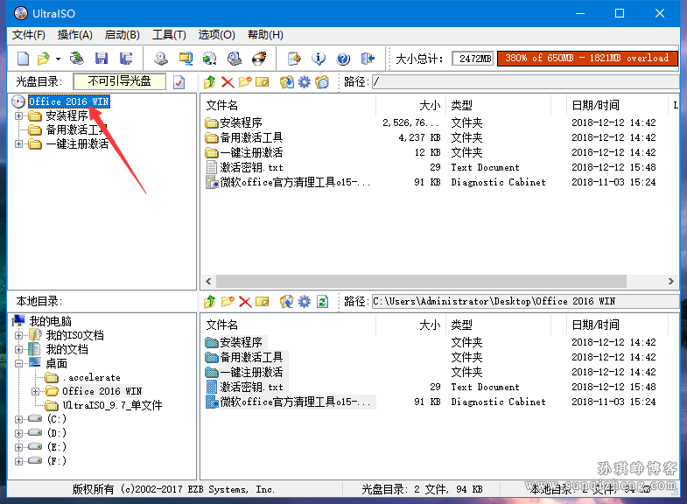Click the disc file list horizontal scrollbar
The image size is (687, 504).
(x=421, y=281)
